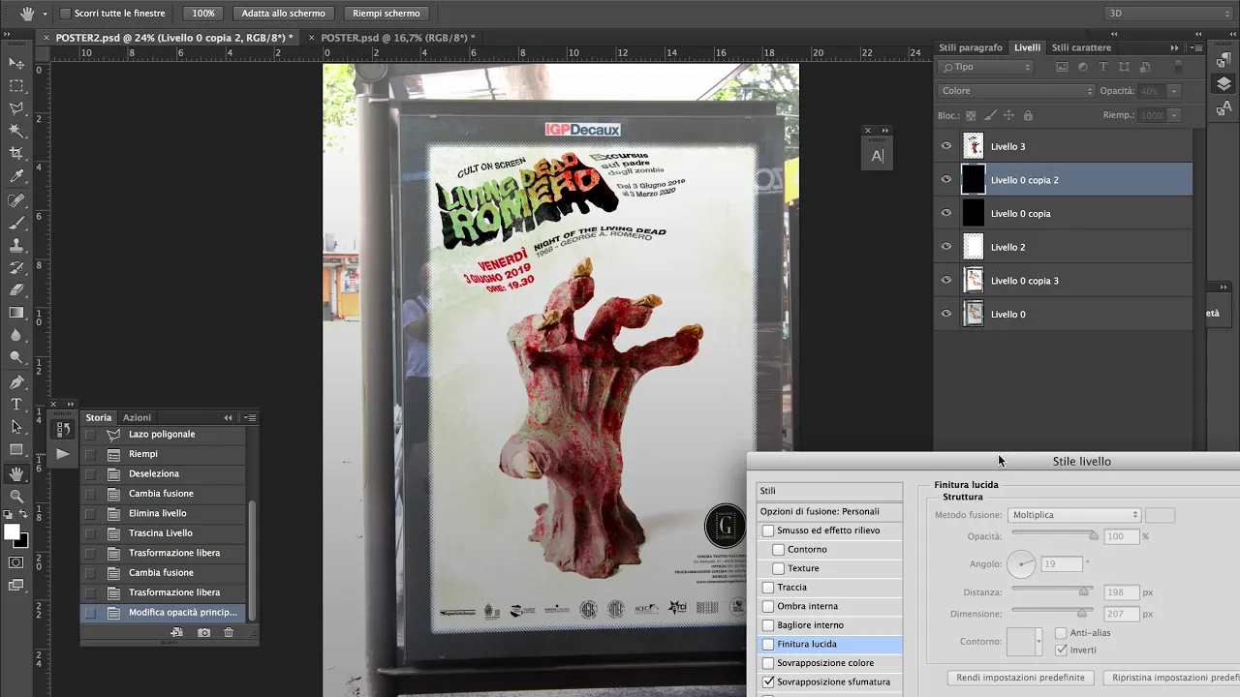Select the Pen tool
This screenshot has height=697, width=1240.
(16, 381)
